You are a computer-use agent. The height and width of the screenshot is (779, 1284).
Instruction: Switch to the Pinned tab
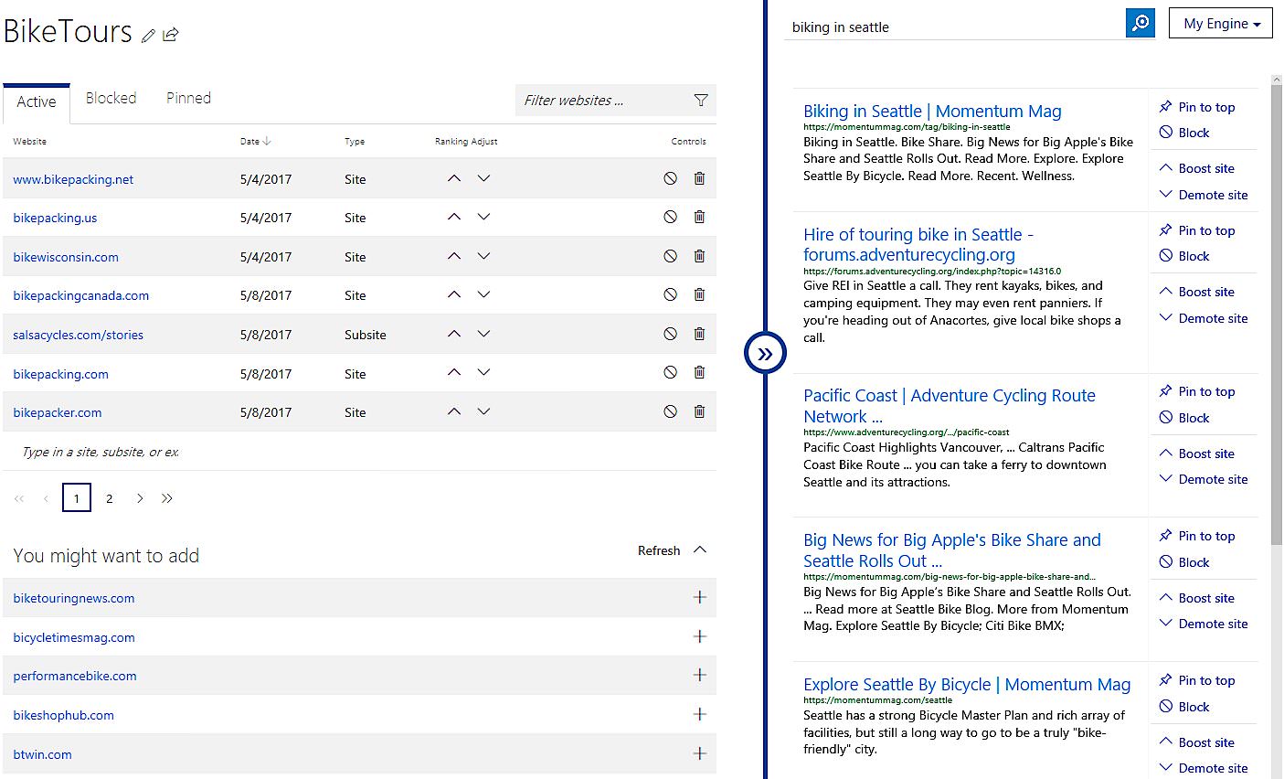tap(188, 98)
